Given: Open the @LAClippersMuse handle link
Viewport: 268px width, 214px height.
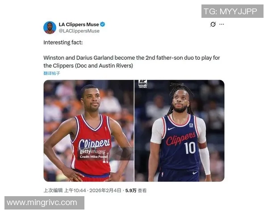Looking at the screenshot, I should coord(79,31).
